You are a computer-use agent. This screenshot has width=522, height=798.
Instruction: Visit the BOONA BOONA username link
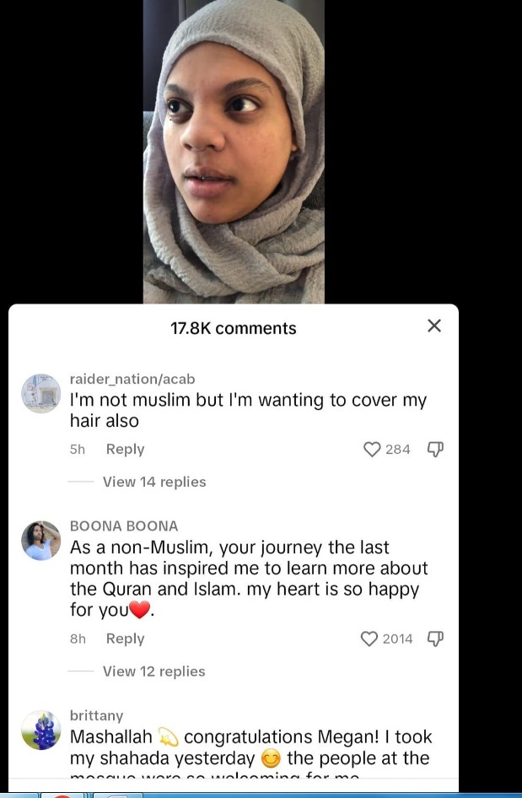click(x=124, y=526)
